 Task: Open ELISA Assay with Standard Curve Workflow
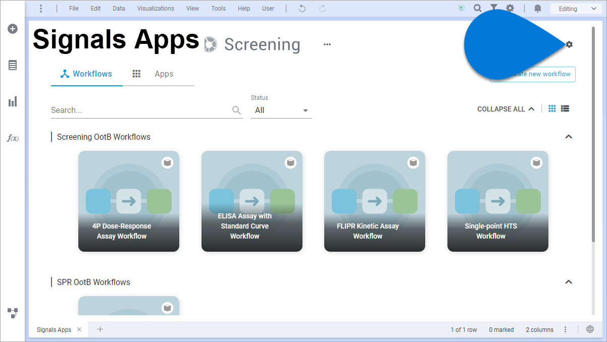coord(252,201)
